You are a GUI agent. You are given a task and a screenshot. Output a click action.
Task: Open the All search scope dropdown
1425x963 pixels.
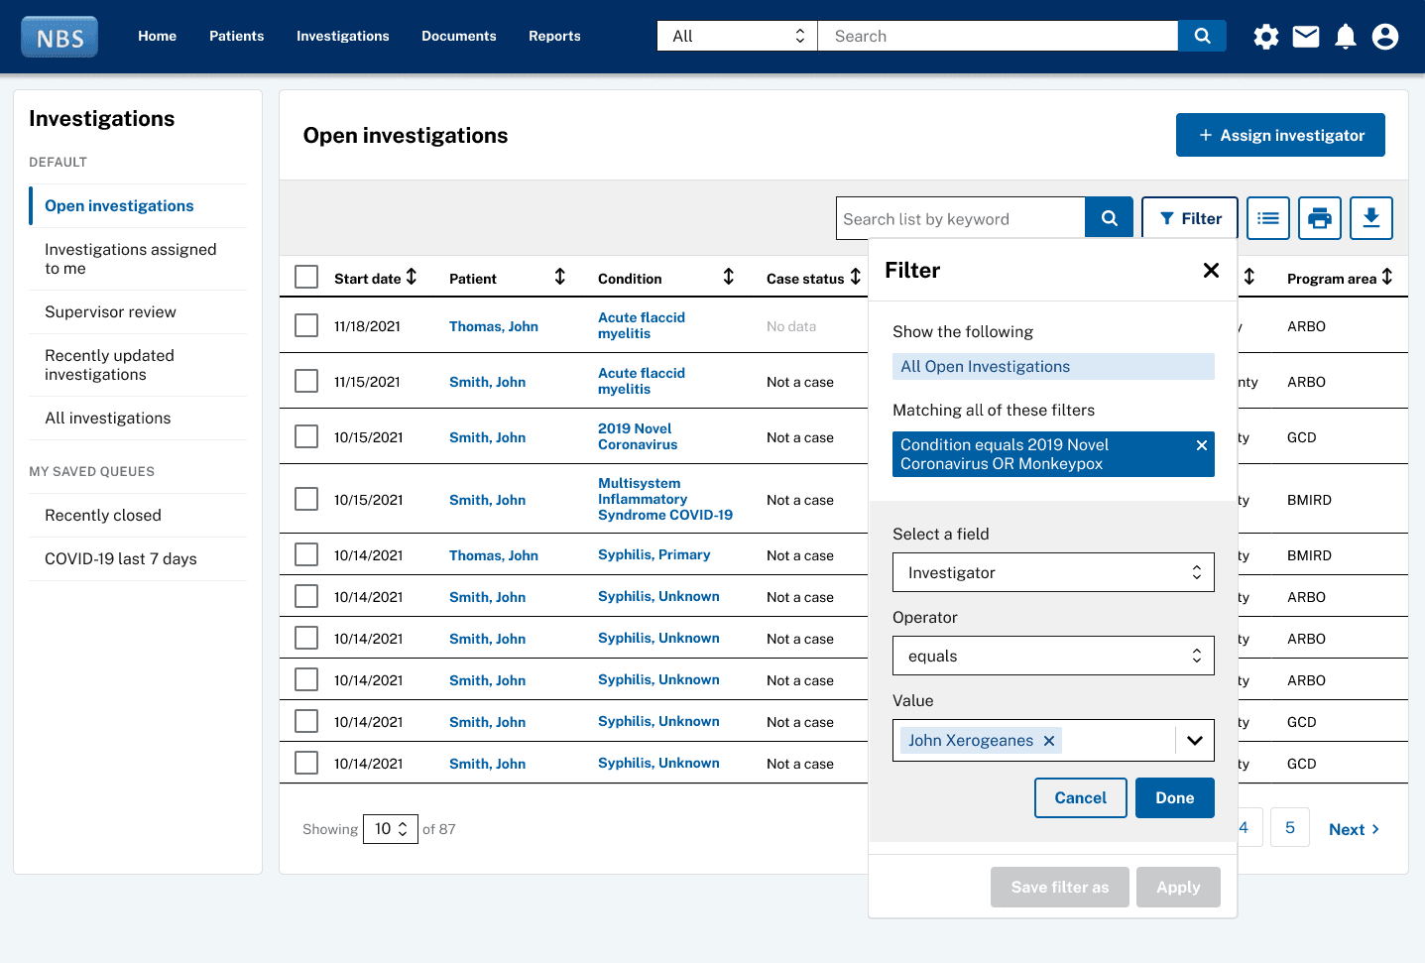point(737,36)
